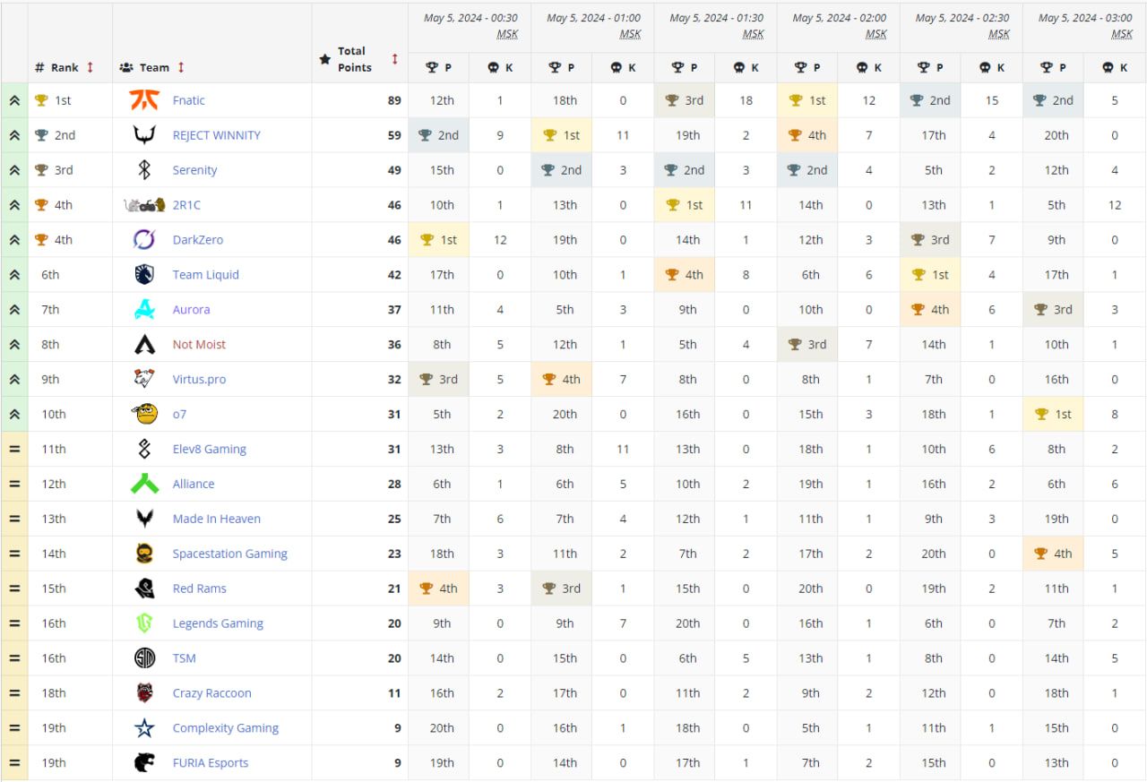1147x782 pixels.
Task: Click Not Moist's 3rd placement cell
Action: coord(808,345)
